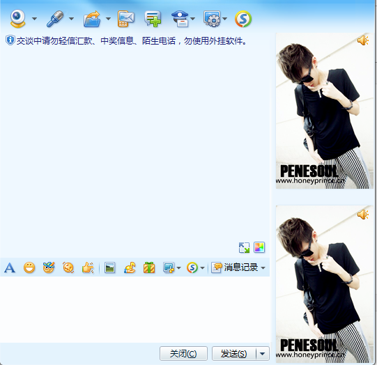Start a video call with webcam icon
Image resolution: width=377 pixels, height=365 pixels.
[x=17, y=19]
